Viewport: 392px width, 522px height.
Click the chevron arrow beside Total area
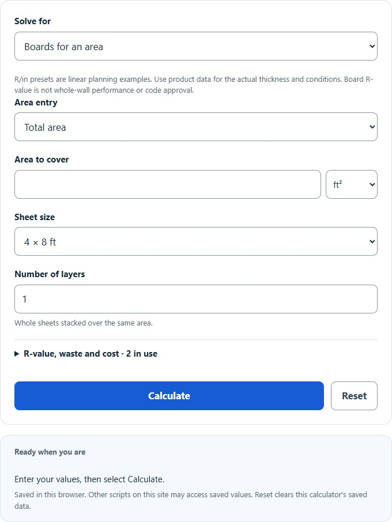[372, 127]
